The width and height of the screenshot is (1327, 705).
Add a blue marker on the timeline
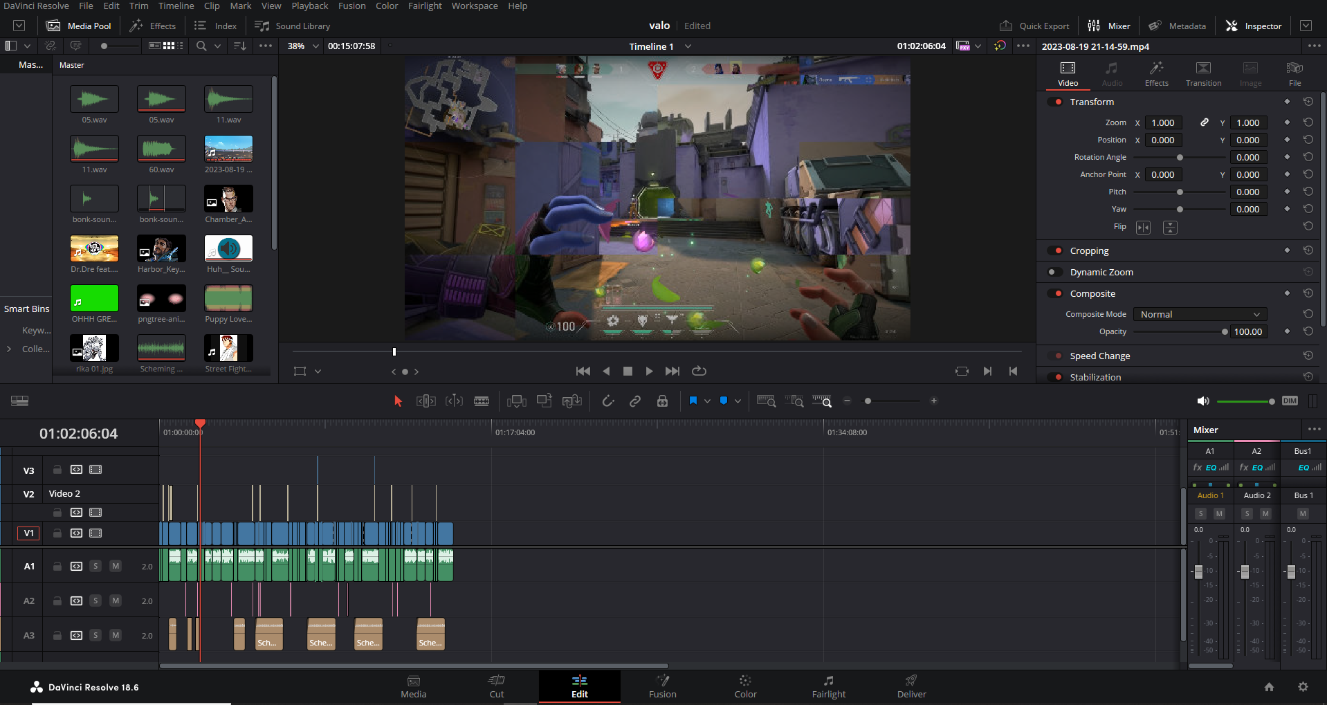[724, 401]
